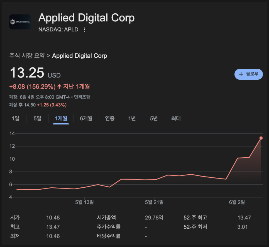Click the 팔로우 follow button
The height and width of the screenshot is (247, 269).
249,74
